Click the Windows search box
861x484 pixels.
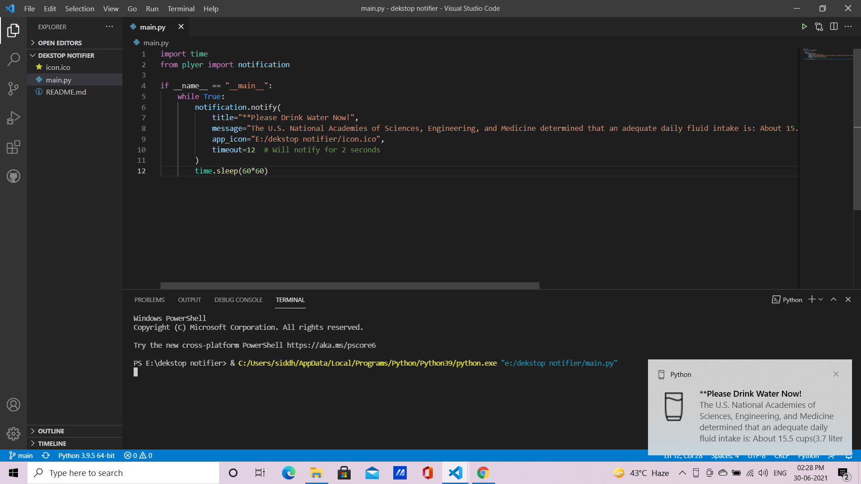(x=123, y=473)
